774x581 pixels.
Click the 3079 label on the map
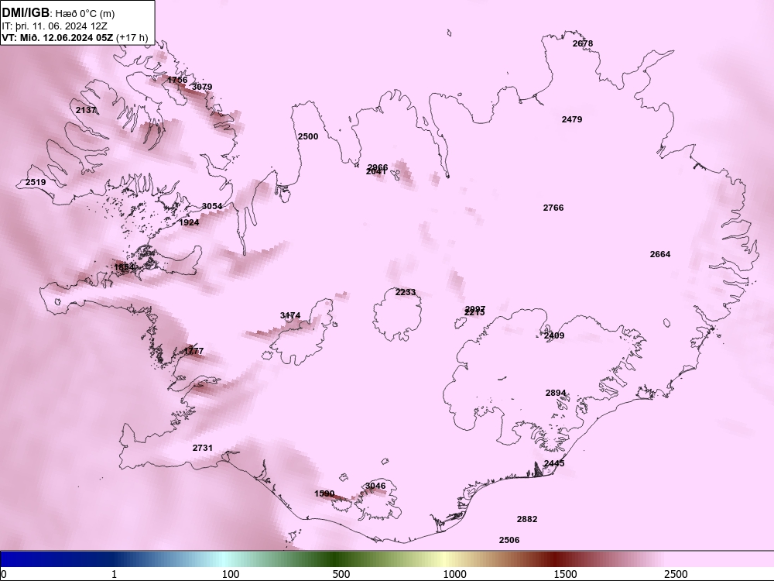(202, 87)
